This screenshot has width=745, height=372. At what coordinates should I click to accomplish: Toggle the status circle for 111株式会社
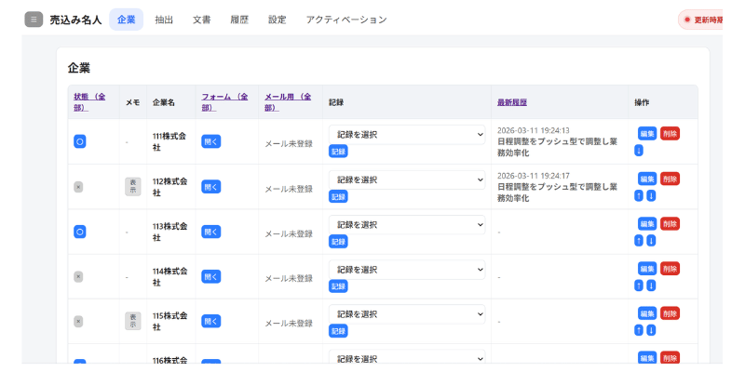point(80,141)
